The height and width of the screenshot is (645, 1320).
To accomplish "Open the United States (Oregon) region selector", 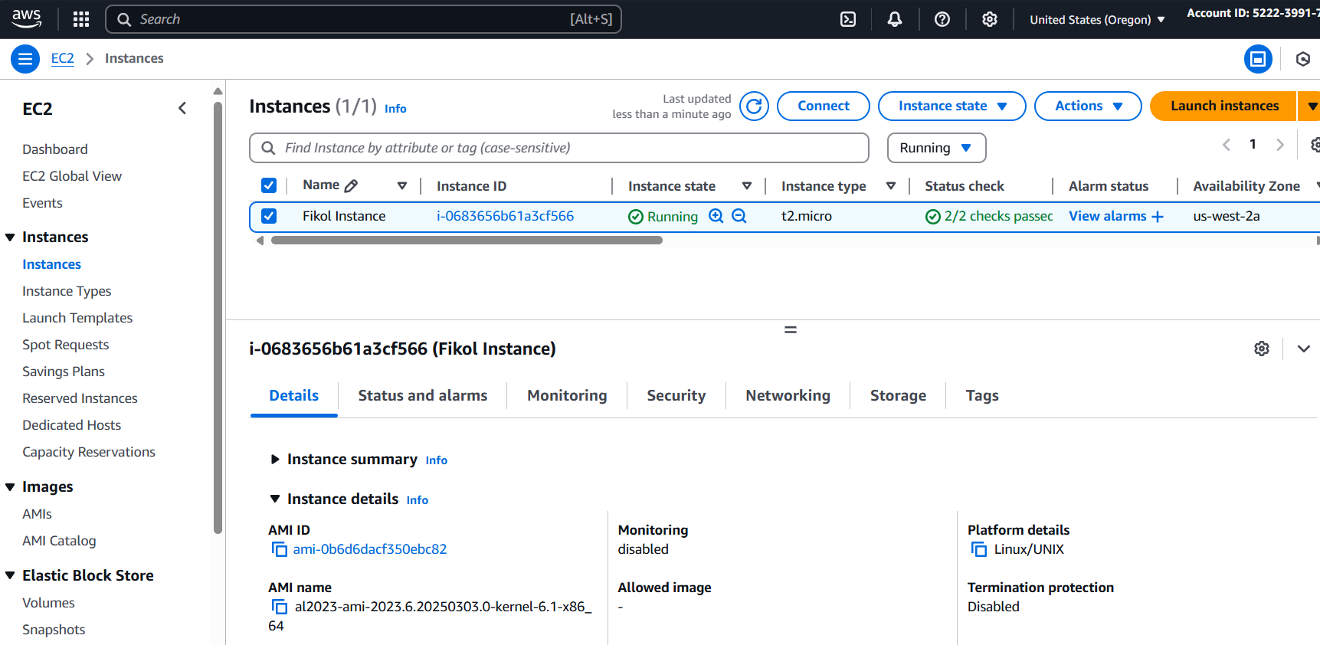I will tap(1097, 20).
